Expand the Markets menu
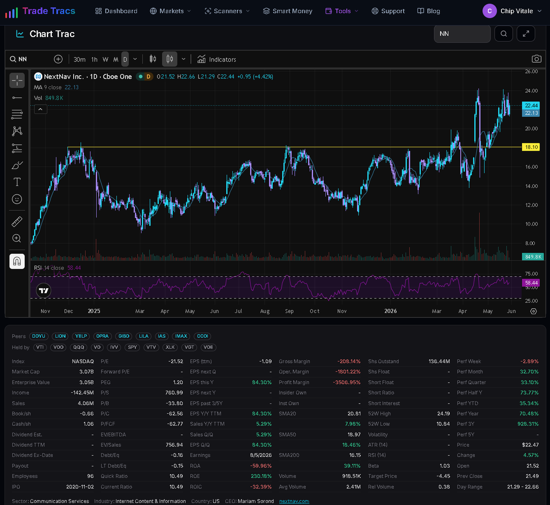The height and width of the screenshot is (505, 550). 170,11
